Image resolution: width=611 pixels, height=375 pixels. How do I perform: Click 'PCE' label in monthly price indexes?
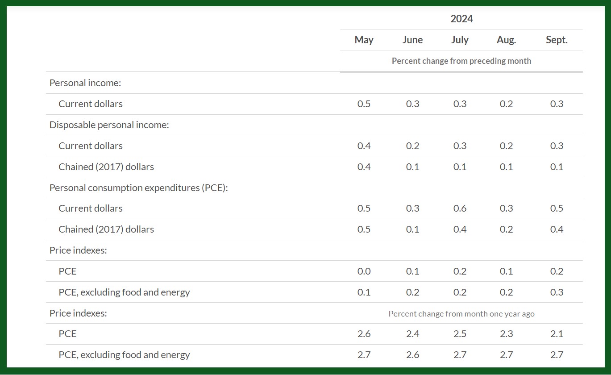67,271
